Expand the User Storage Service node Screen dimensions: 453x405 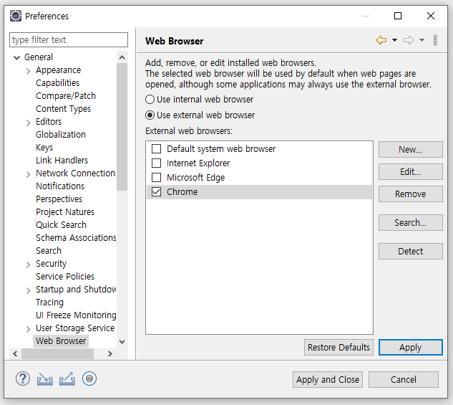[x=28, y=329]
